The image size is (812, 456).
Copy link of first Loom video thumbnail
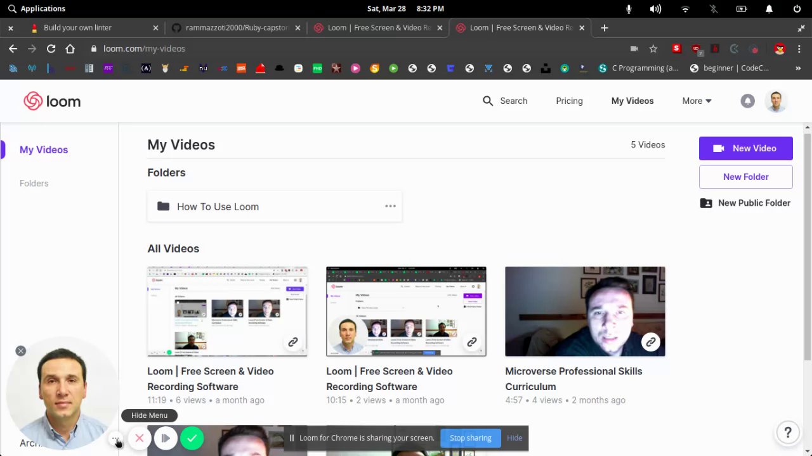pos(293,342)
